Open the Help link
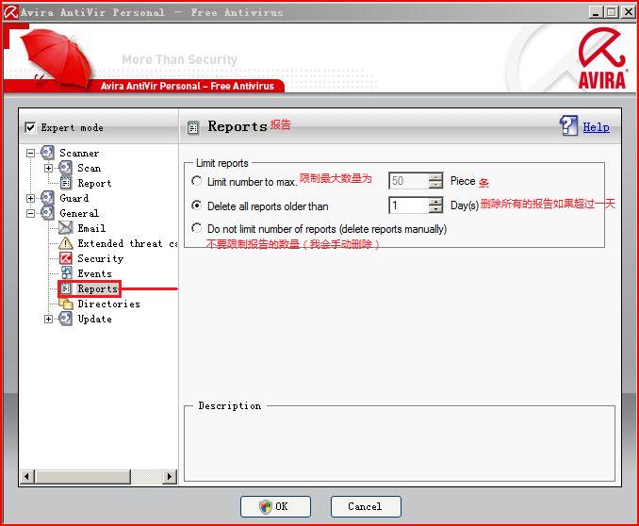 [597, 127]
